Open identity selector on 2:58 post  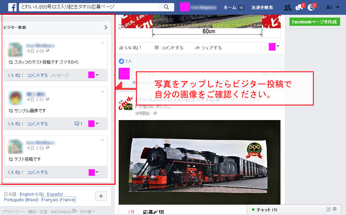93,172
